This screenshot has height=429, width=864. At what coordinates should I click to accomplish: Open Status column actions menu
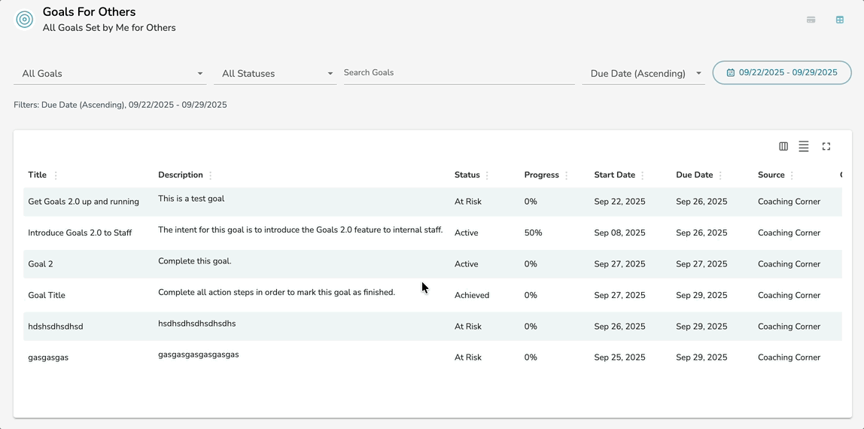487,175
